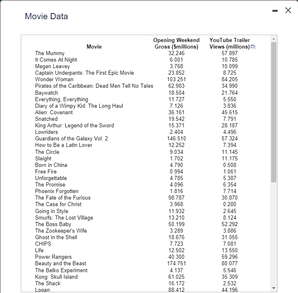Click the copy-data icon beside YouTube Trailer Views header

[x=253, y=47]
